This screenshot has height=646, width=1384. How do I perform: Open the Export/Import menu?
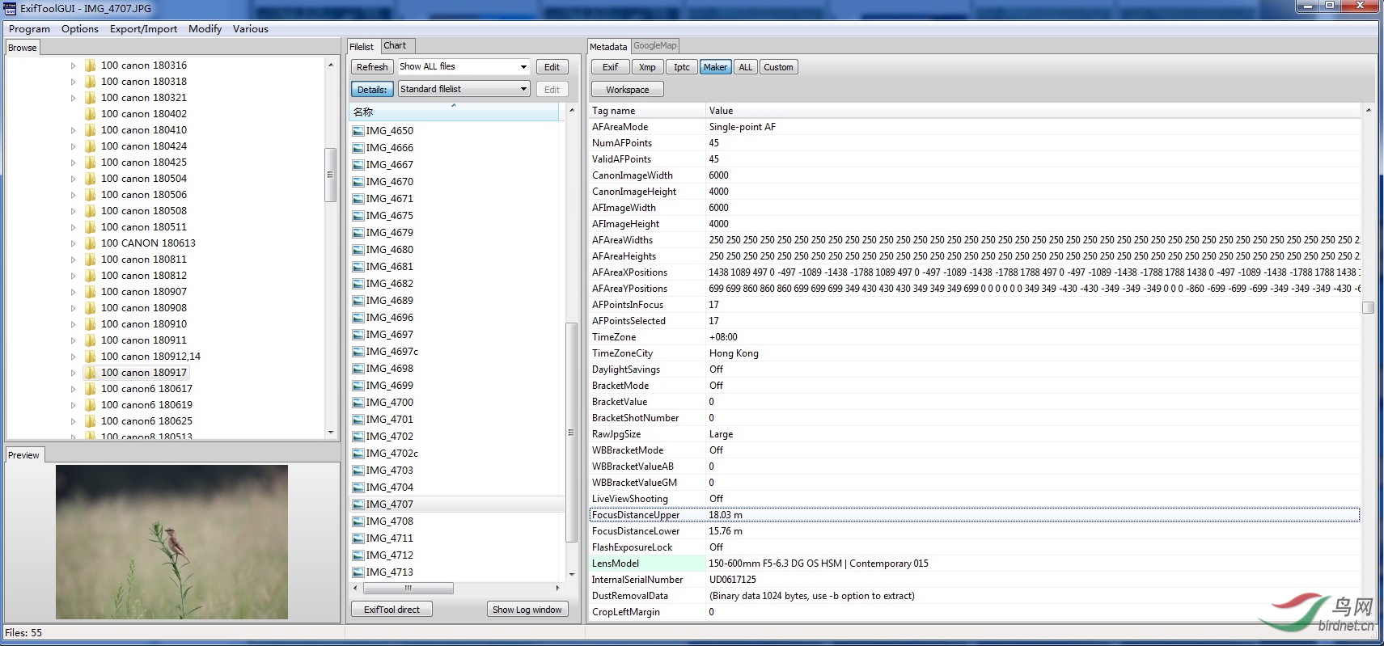(143, 29)
